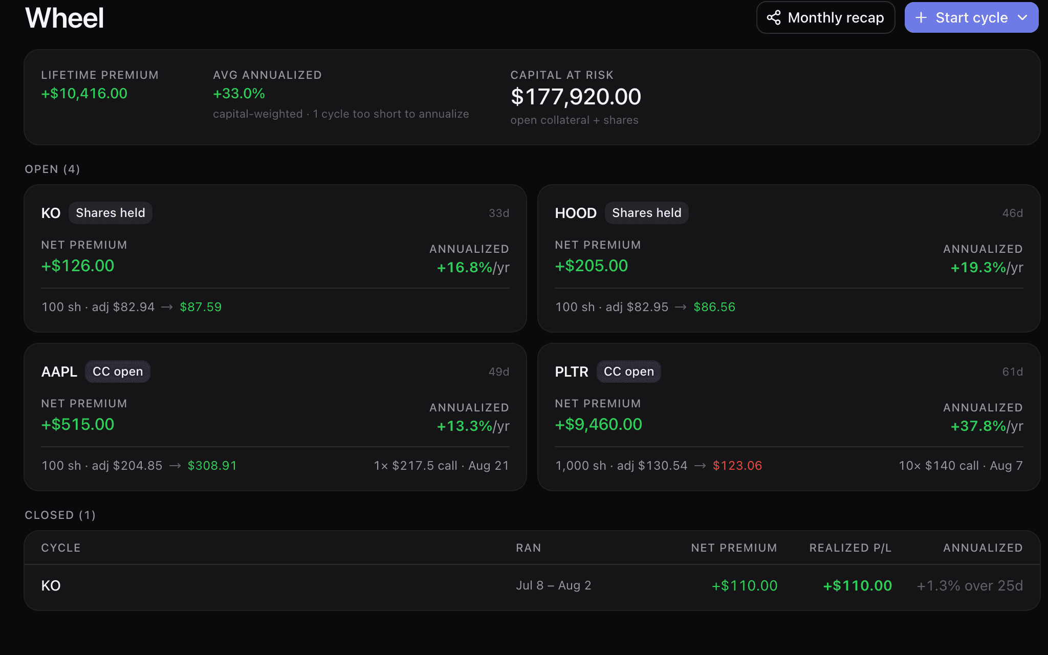Click '100 sh · adj $82.94' on KO card
This screenshot has height=655, width=1048.
[98, 307]
